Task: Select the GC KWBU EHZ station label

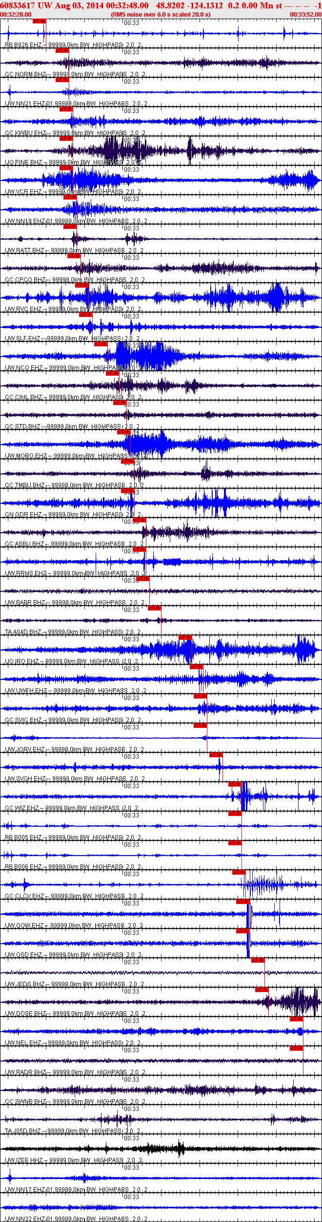Action: [x=75, y=133]
